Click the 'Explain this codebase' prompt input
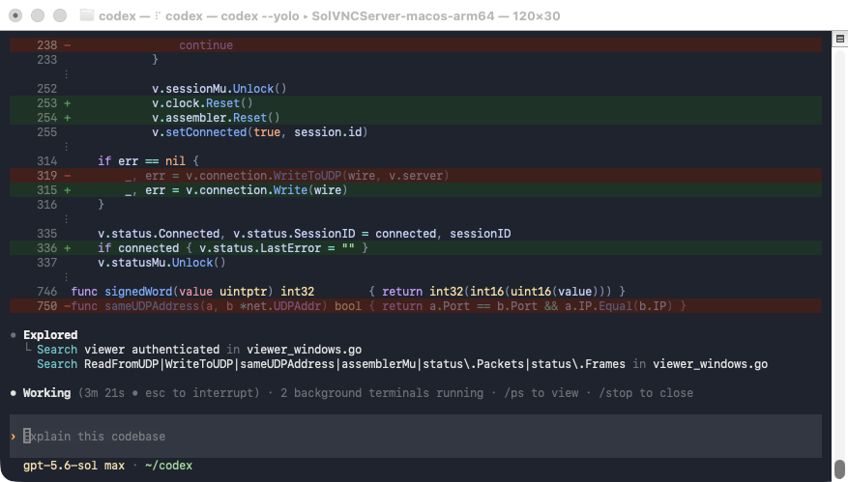The height and width of the screenshot is (482, 848). 416,436
